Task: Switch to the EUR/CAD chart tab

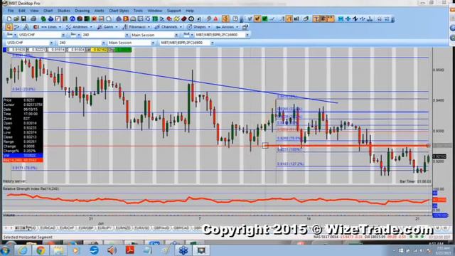Action: pyautogui.click(x=48, y=228)
